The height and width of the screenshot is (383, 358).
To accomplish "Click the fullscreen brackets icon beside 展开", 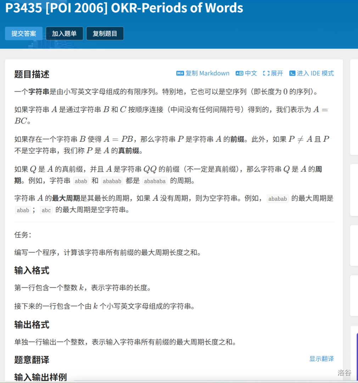I will 266,73.
